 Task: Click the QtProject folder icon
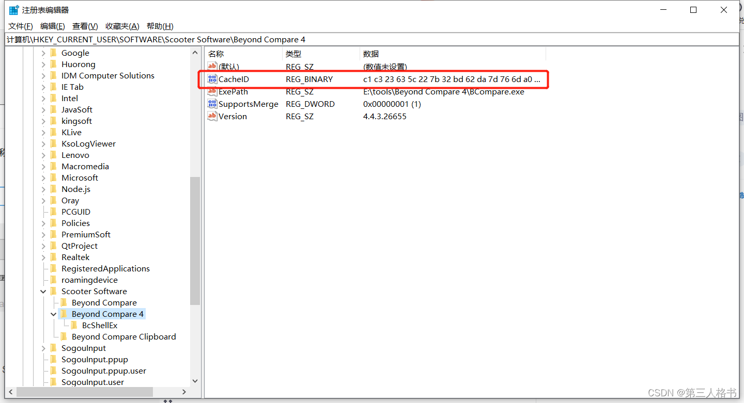[x=54, y=246]
